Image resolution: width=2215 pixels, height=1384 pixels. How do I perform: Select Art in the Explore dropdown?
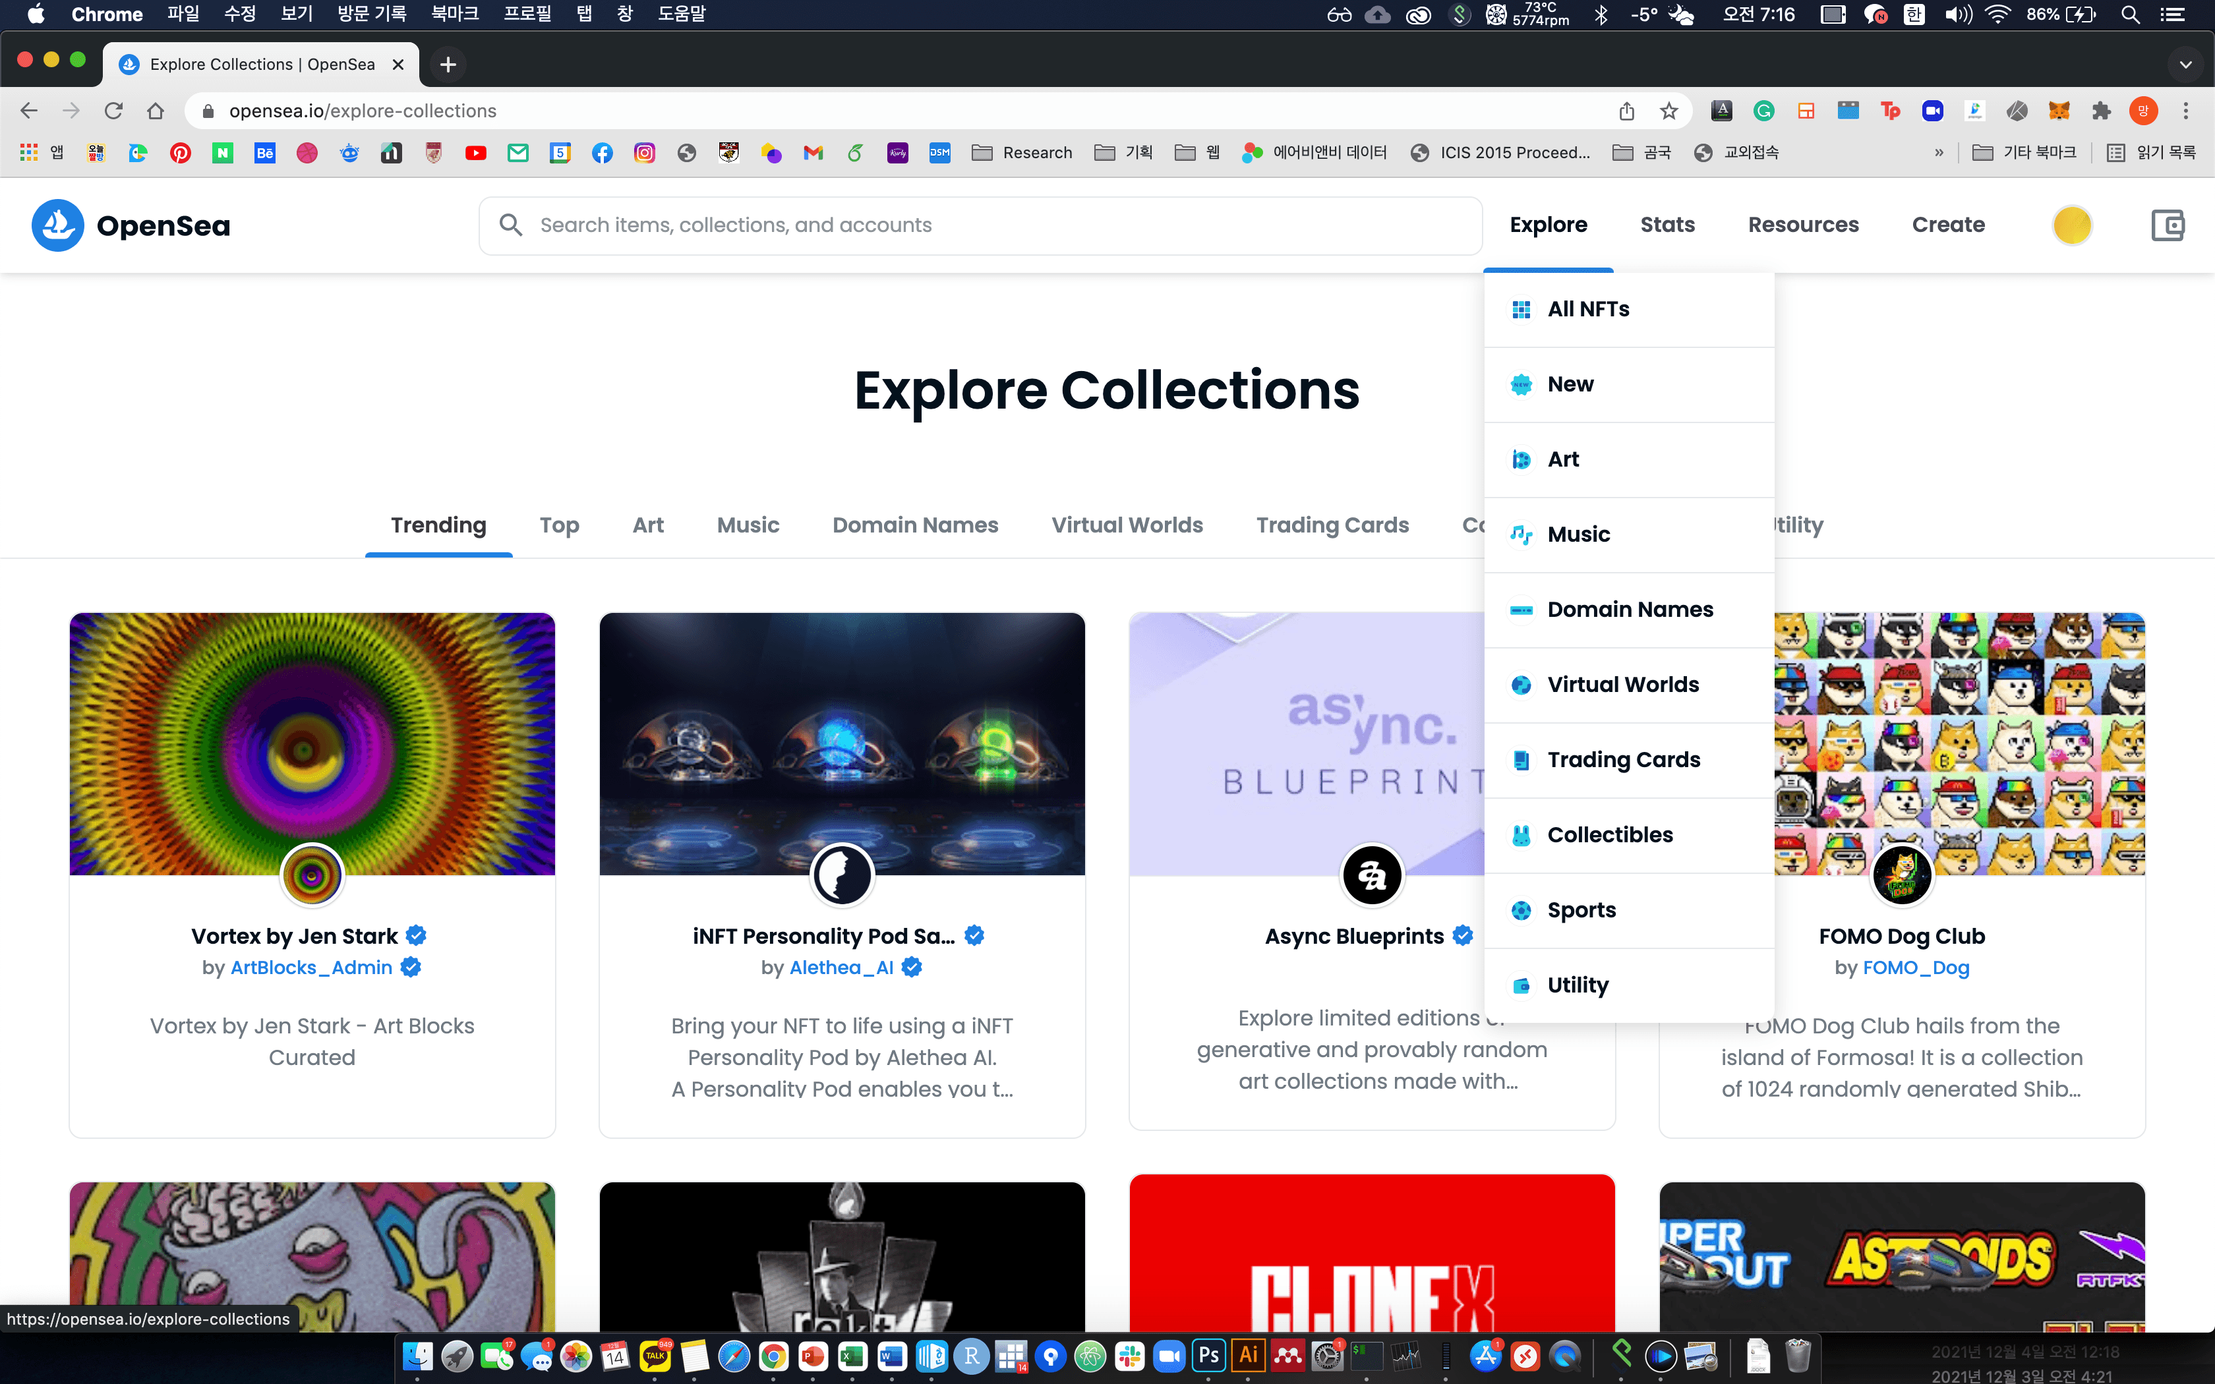1629,459
